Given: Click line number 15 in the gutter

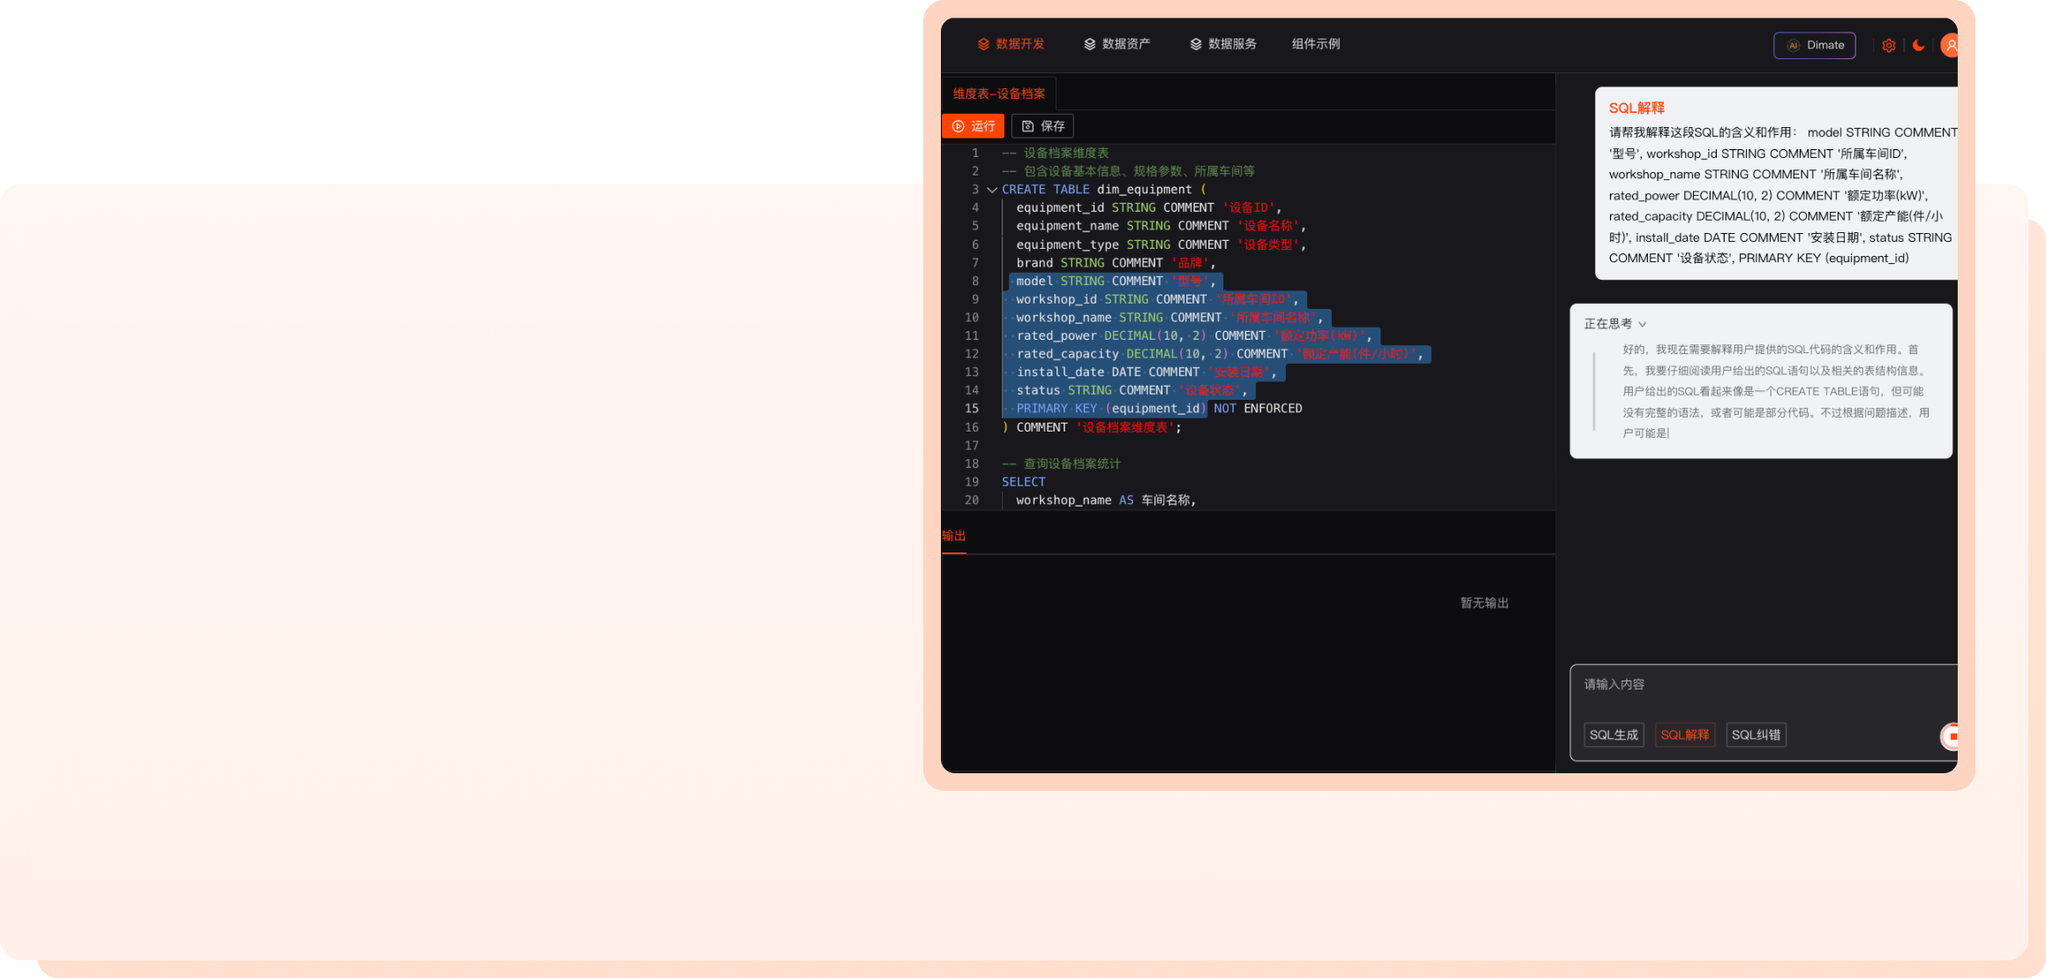Looking at the screenshot, I should (x=971, y=409).
